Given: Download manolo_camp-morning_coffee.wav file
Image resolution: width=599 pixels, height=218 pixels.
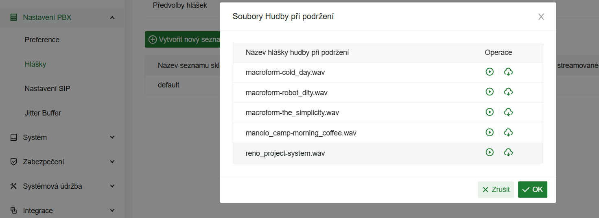Looking at the screenshot, I should 508,132.
